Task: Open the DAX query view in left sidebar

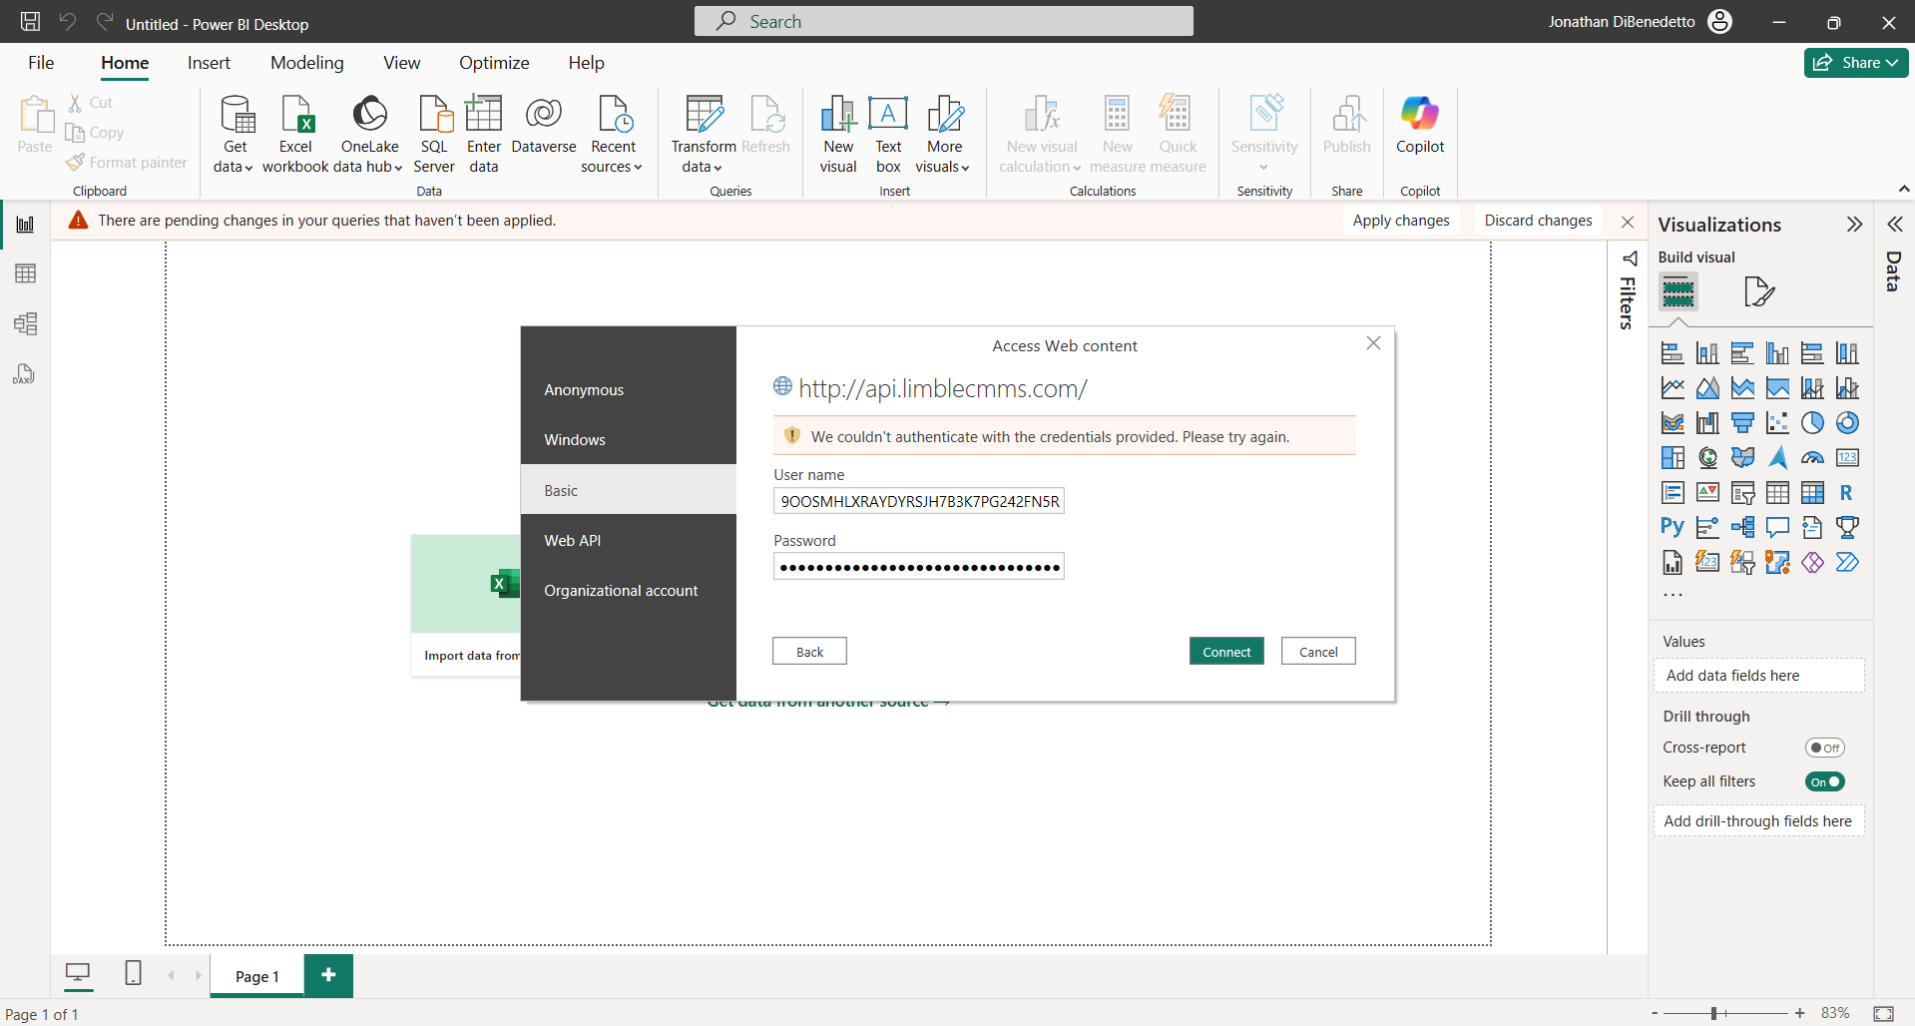Action: [25, 374]
